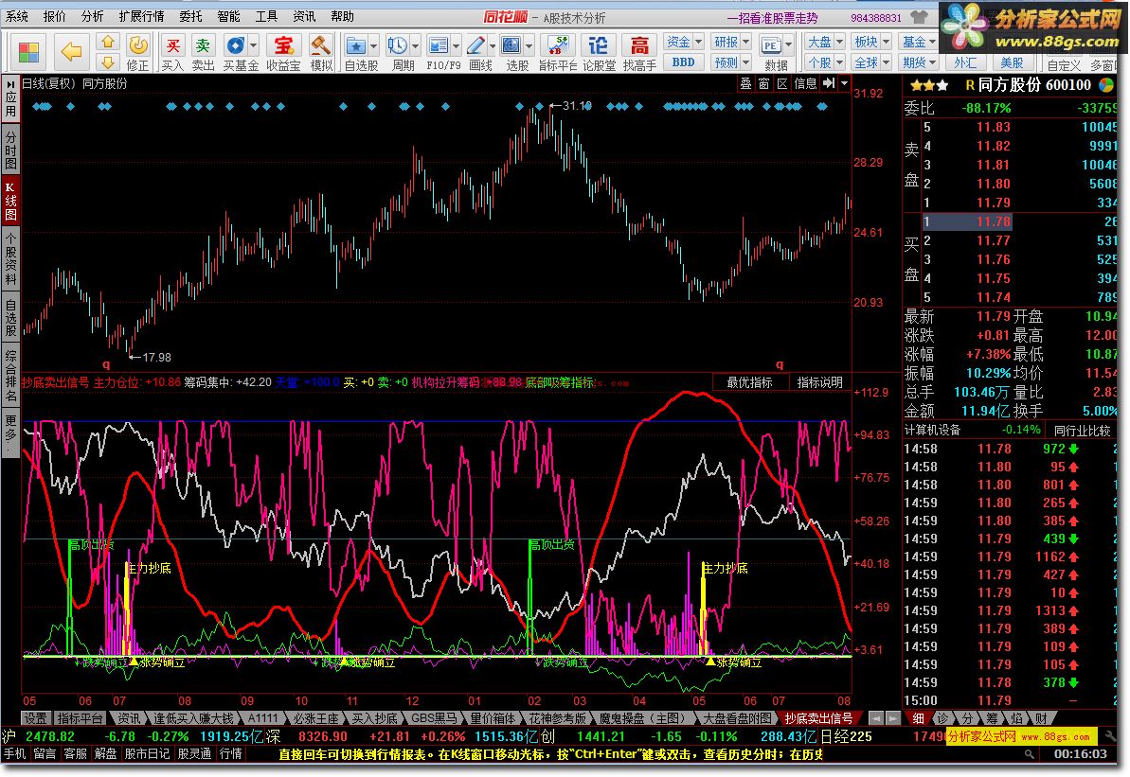Click the 美股 button
The width and height of the screenshot is (1130, 777).
coord(1011,63)
